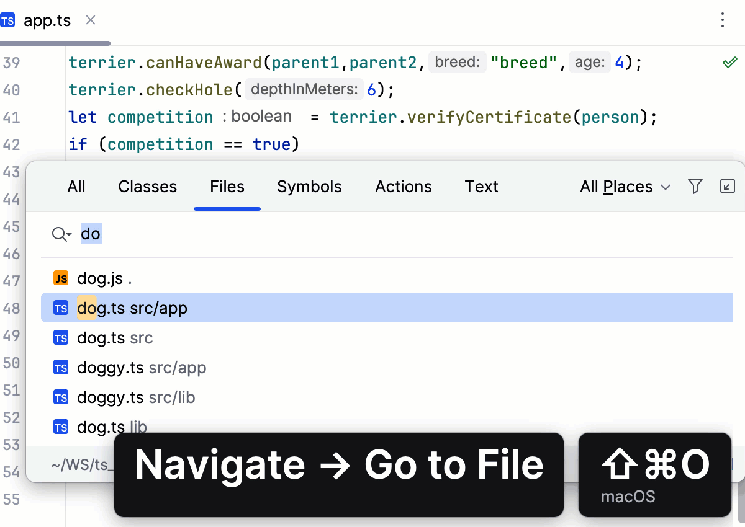Switch to the Classes tab
Image resolution: width=745 pixels, height=527 pixels.
coord(147,186)
